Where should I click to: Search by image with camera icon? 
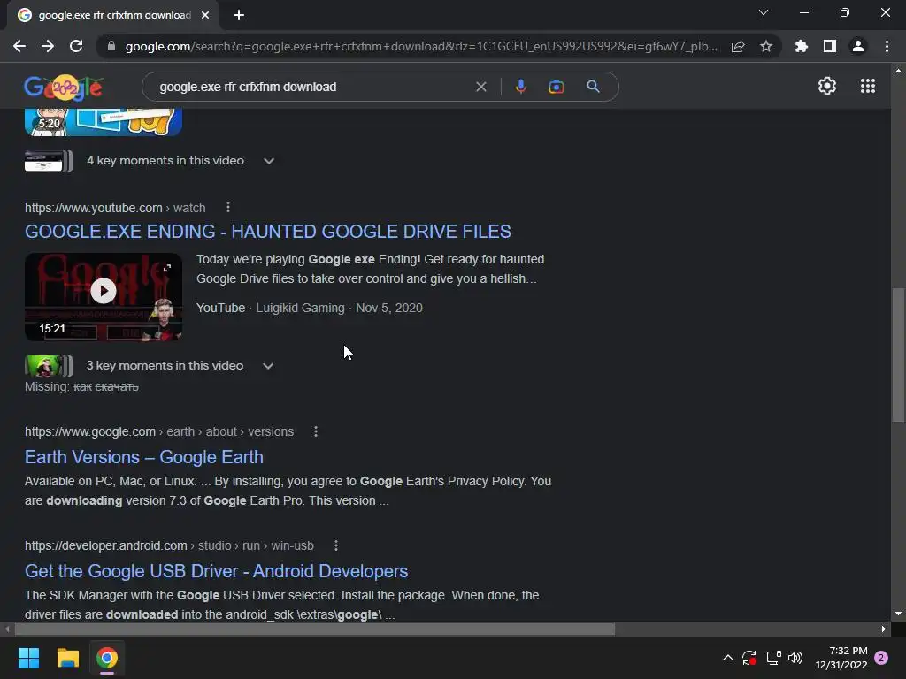point(556,87)
